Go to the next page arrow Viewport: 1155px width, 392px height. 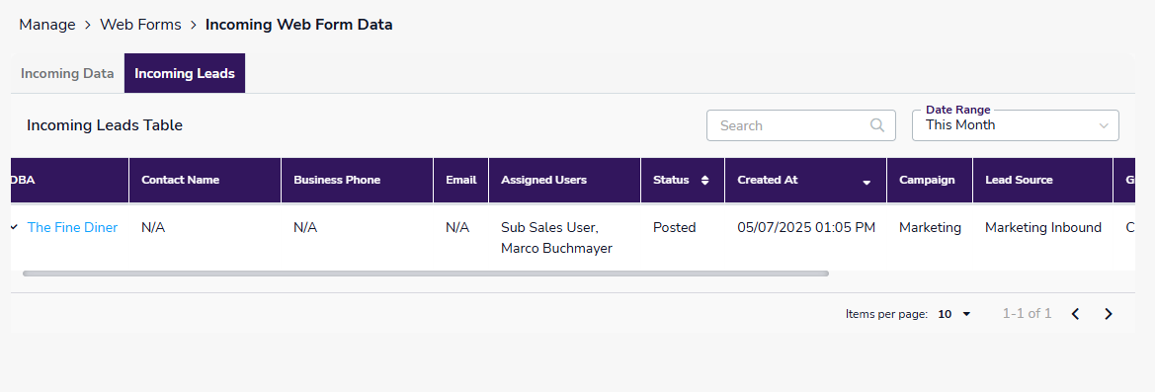[1108, 314]
